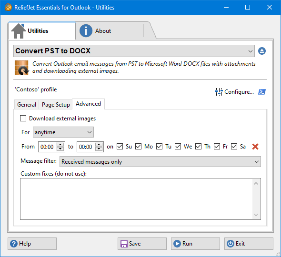
Task: Switch to the Page Setup tab
Action: click(x=56, y=104)
